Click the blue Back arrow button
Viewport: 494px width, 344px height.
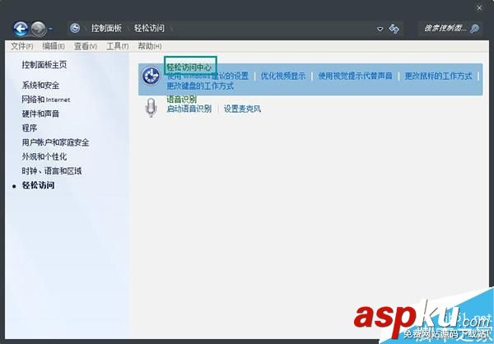21,29
